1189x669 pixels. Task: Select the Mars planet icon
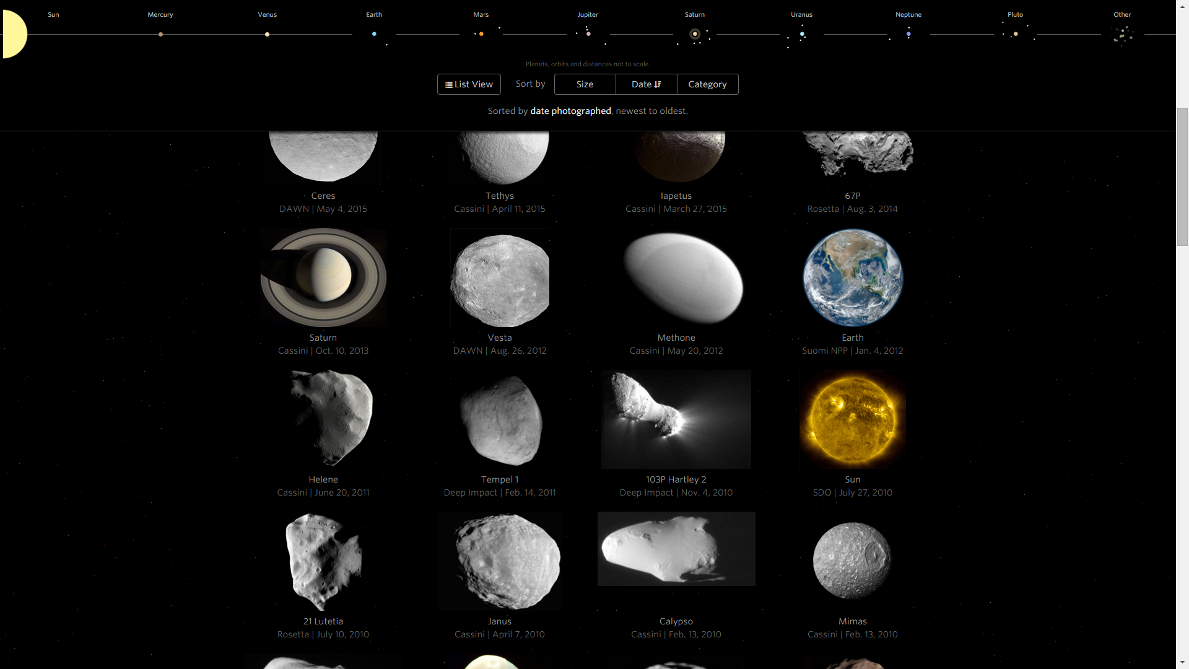[481, 34]
